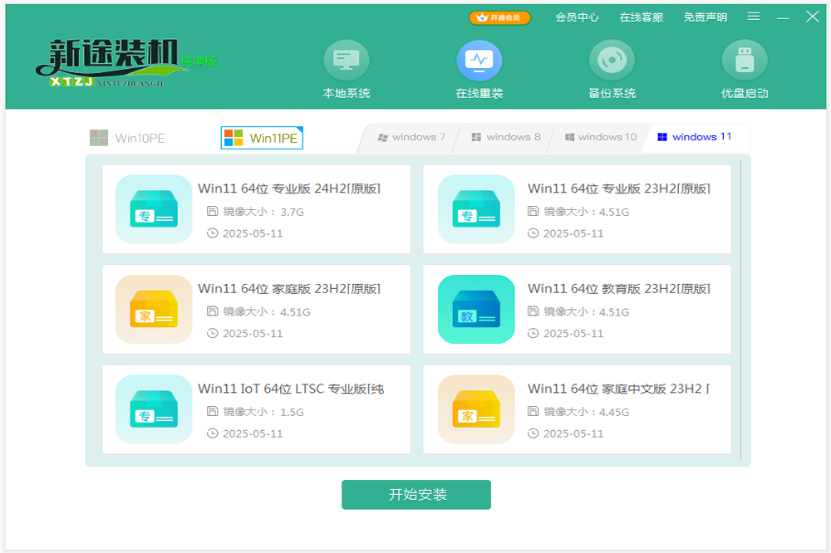Click the system list vertical scrollbar
Viewport: 831px width, 553px height.
point(741,307)
